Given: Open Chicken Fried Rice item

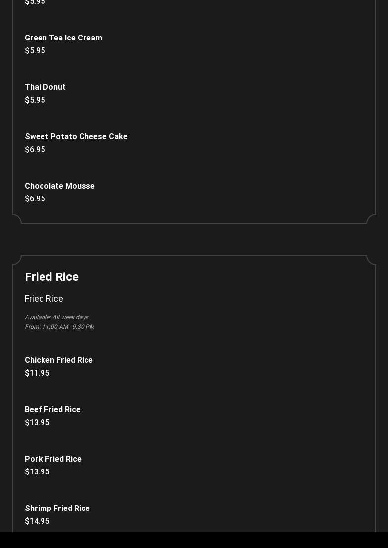Looking at the screenshot, I should tap(59, 360).
